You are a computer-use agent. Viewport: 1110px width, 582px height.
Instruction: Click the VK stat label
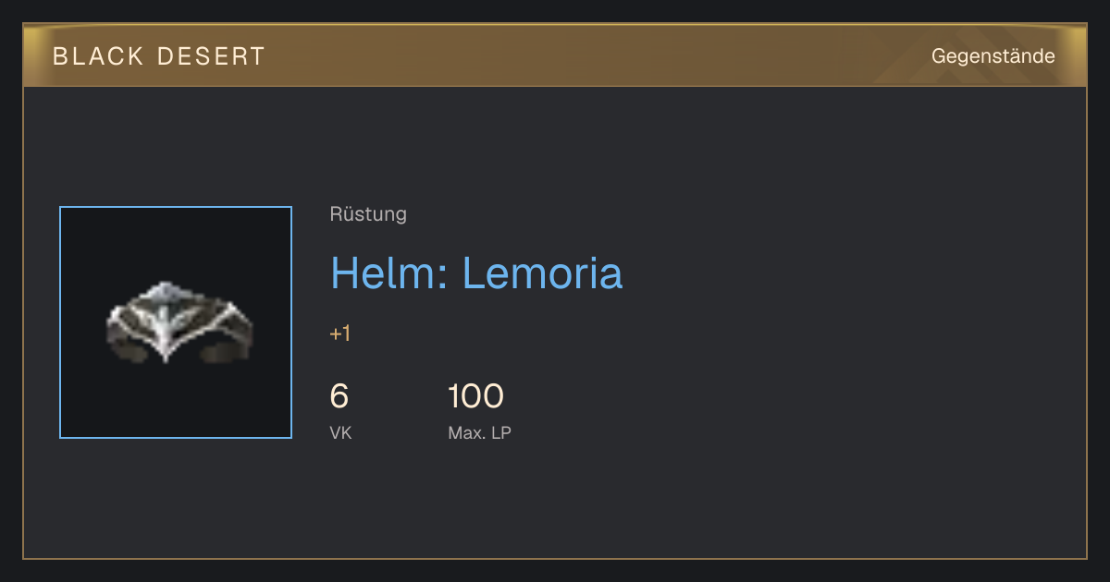tap(340, 433)
